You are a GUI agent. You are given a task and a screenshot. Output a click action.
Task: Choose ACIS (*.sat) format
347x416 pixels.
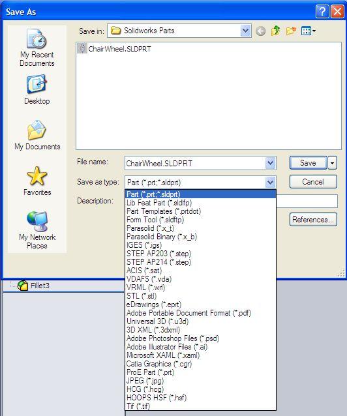coord(200,271)
